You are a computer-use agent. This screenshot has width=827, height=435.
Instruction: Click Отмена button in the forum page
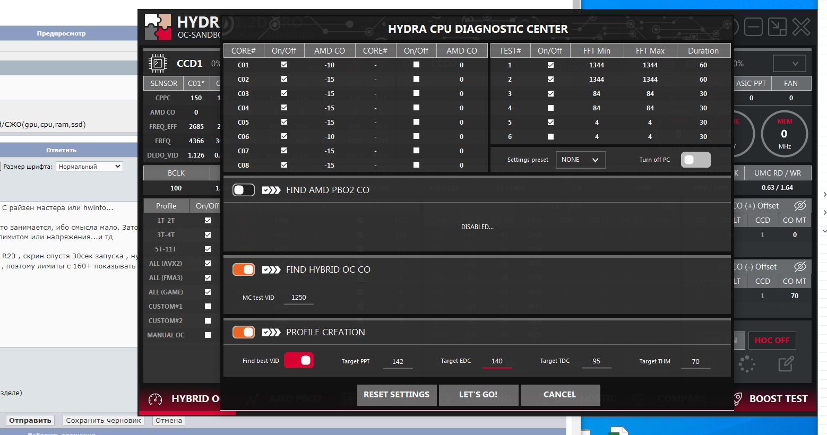[169, 420]
